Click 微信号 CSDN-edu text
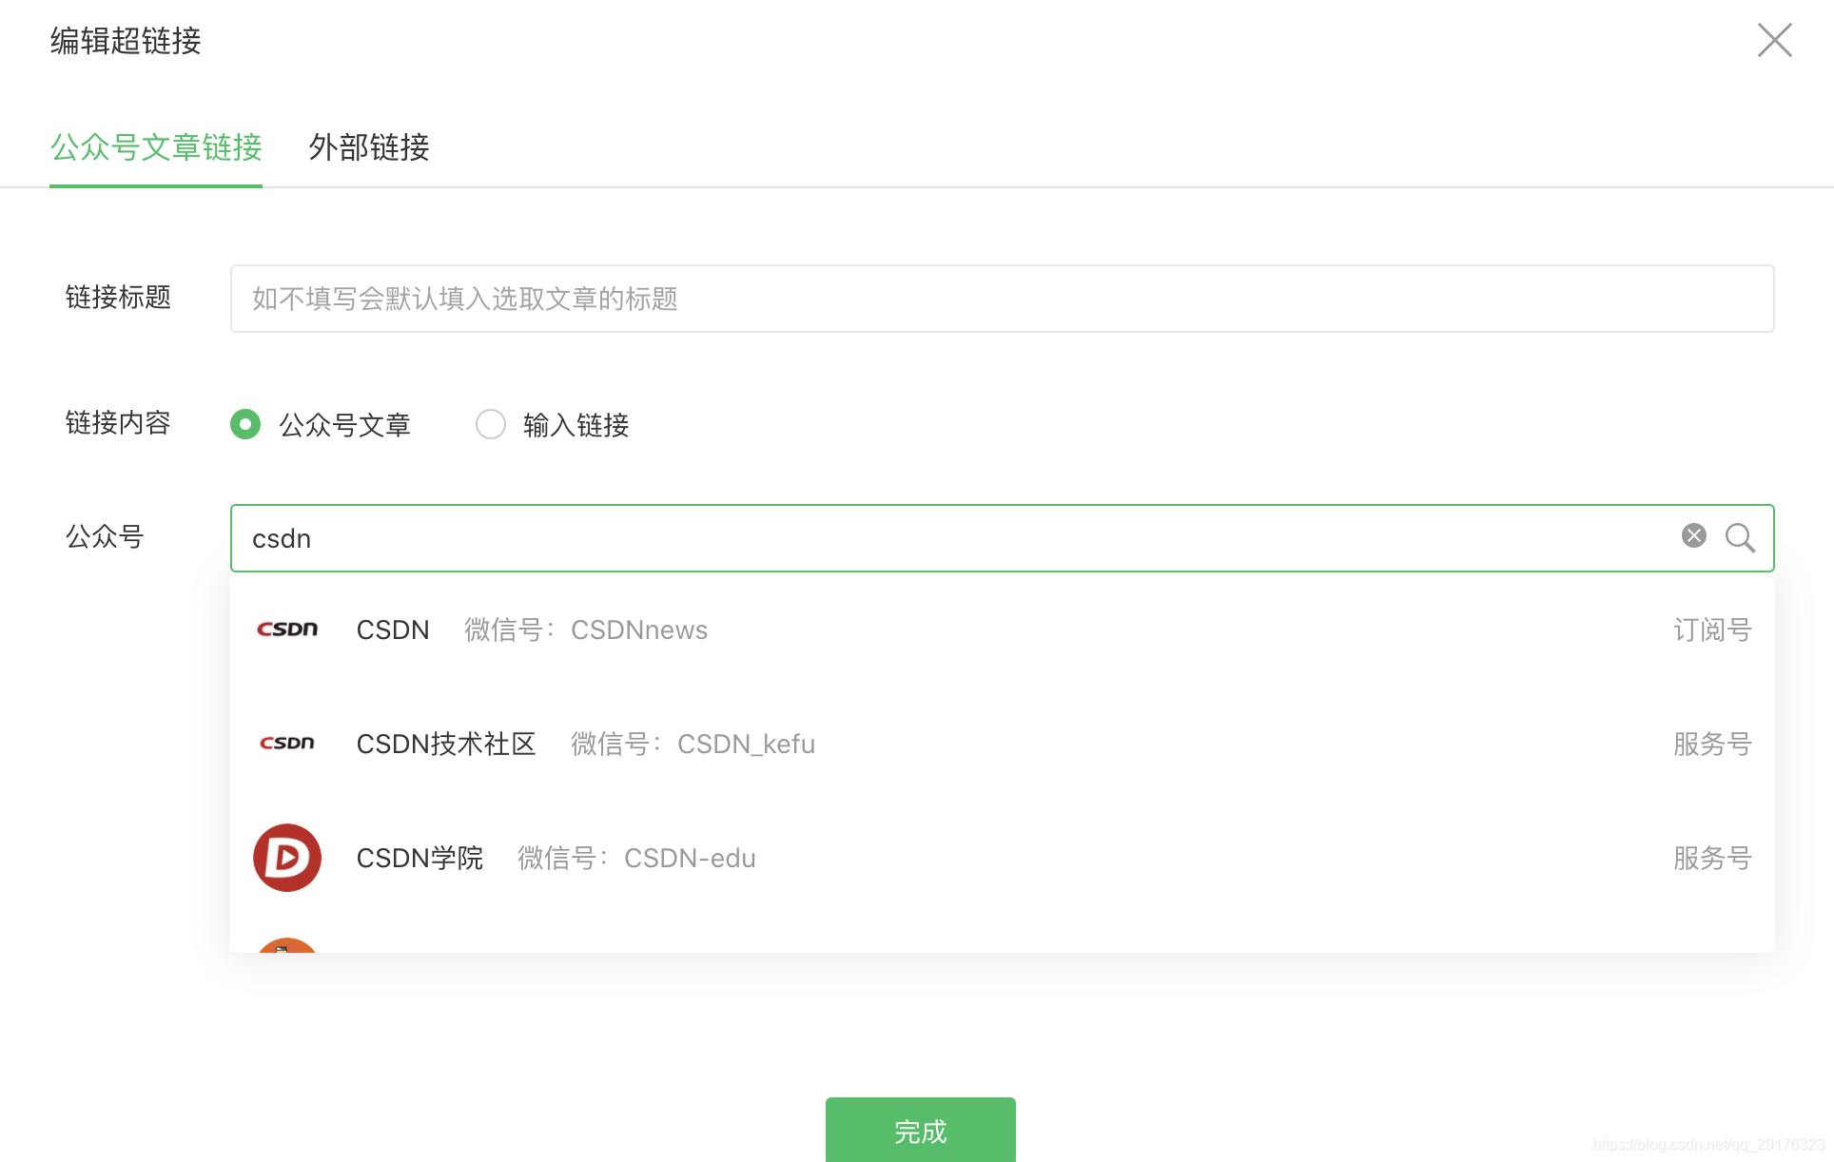This screenshot has height=1162, width=1834. pos(636,858)
